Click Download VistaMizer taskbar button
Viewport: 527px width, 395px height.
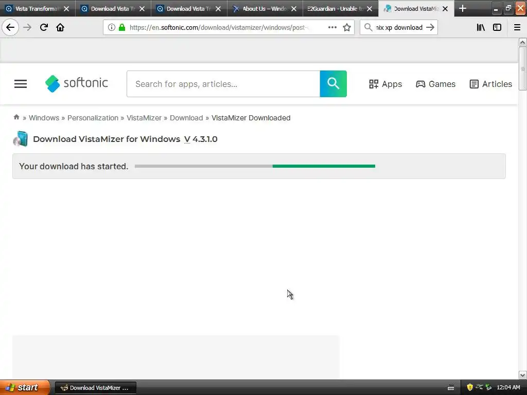tap(95, 388)
